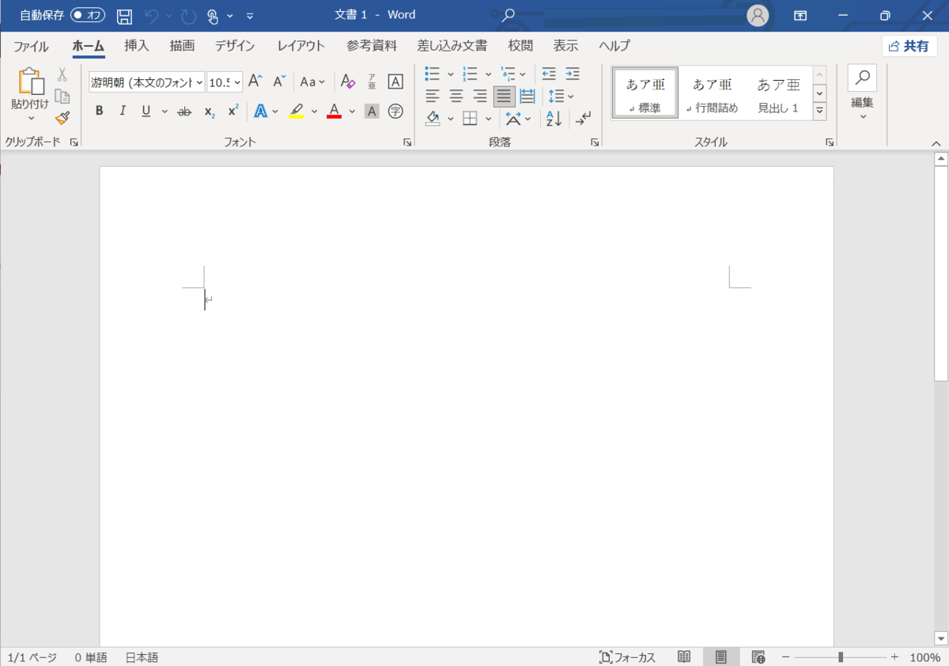
Task: Select the Format Painter brush icon
Action: click(x=62, y=118)
